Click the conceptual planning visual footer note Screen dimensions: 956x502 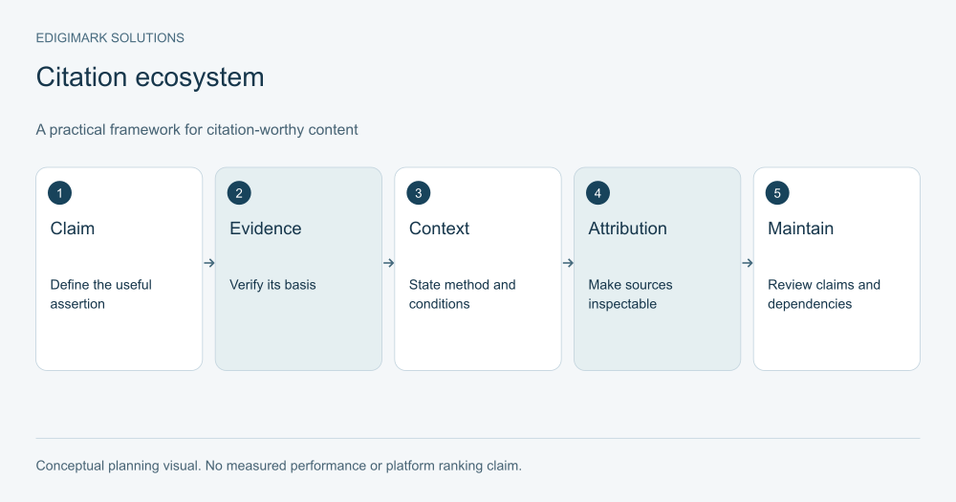(x=278, y=466)
